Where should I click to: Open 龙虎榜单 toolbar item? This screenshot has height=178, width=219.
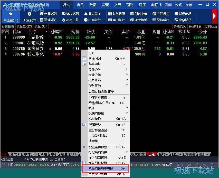tap(139, 20)
